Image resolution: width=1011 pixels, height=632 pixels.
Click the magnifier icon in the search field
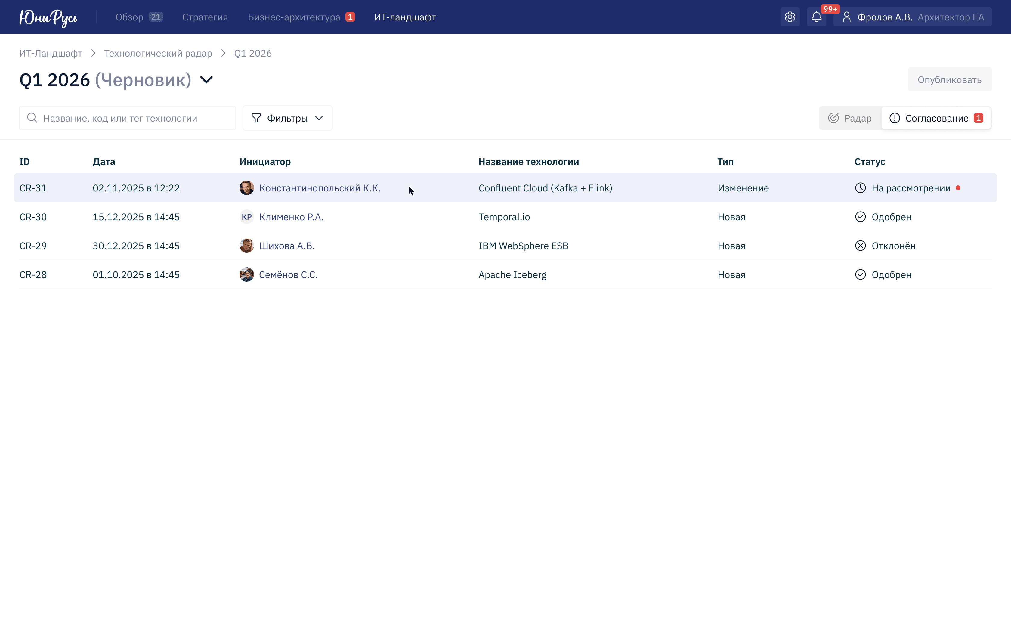[x=32, y=118]
